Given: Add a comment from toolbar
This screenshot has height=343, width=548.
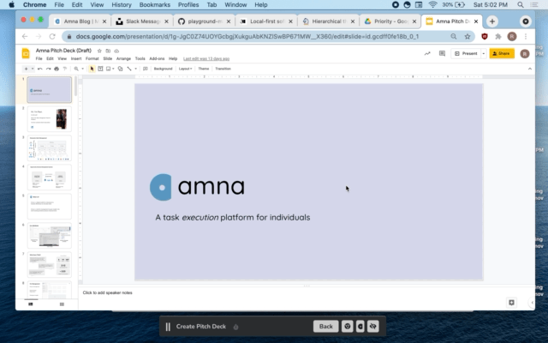Looking at the screenshot, I should 146,69.
